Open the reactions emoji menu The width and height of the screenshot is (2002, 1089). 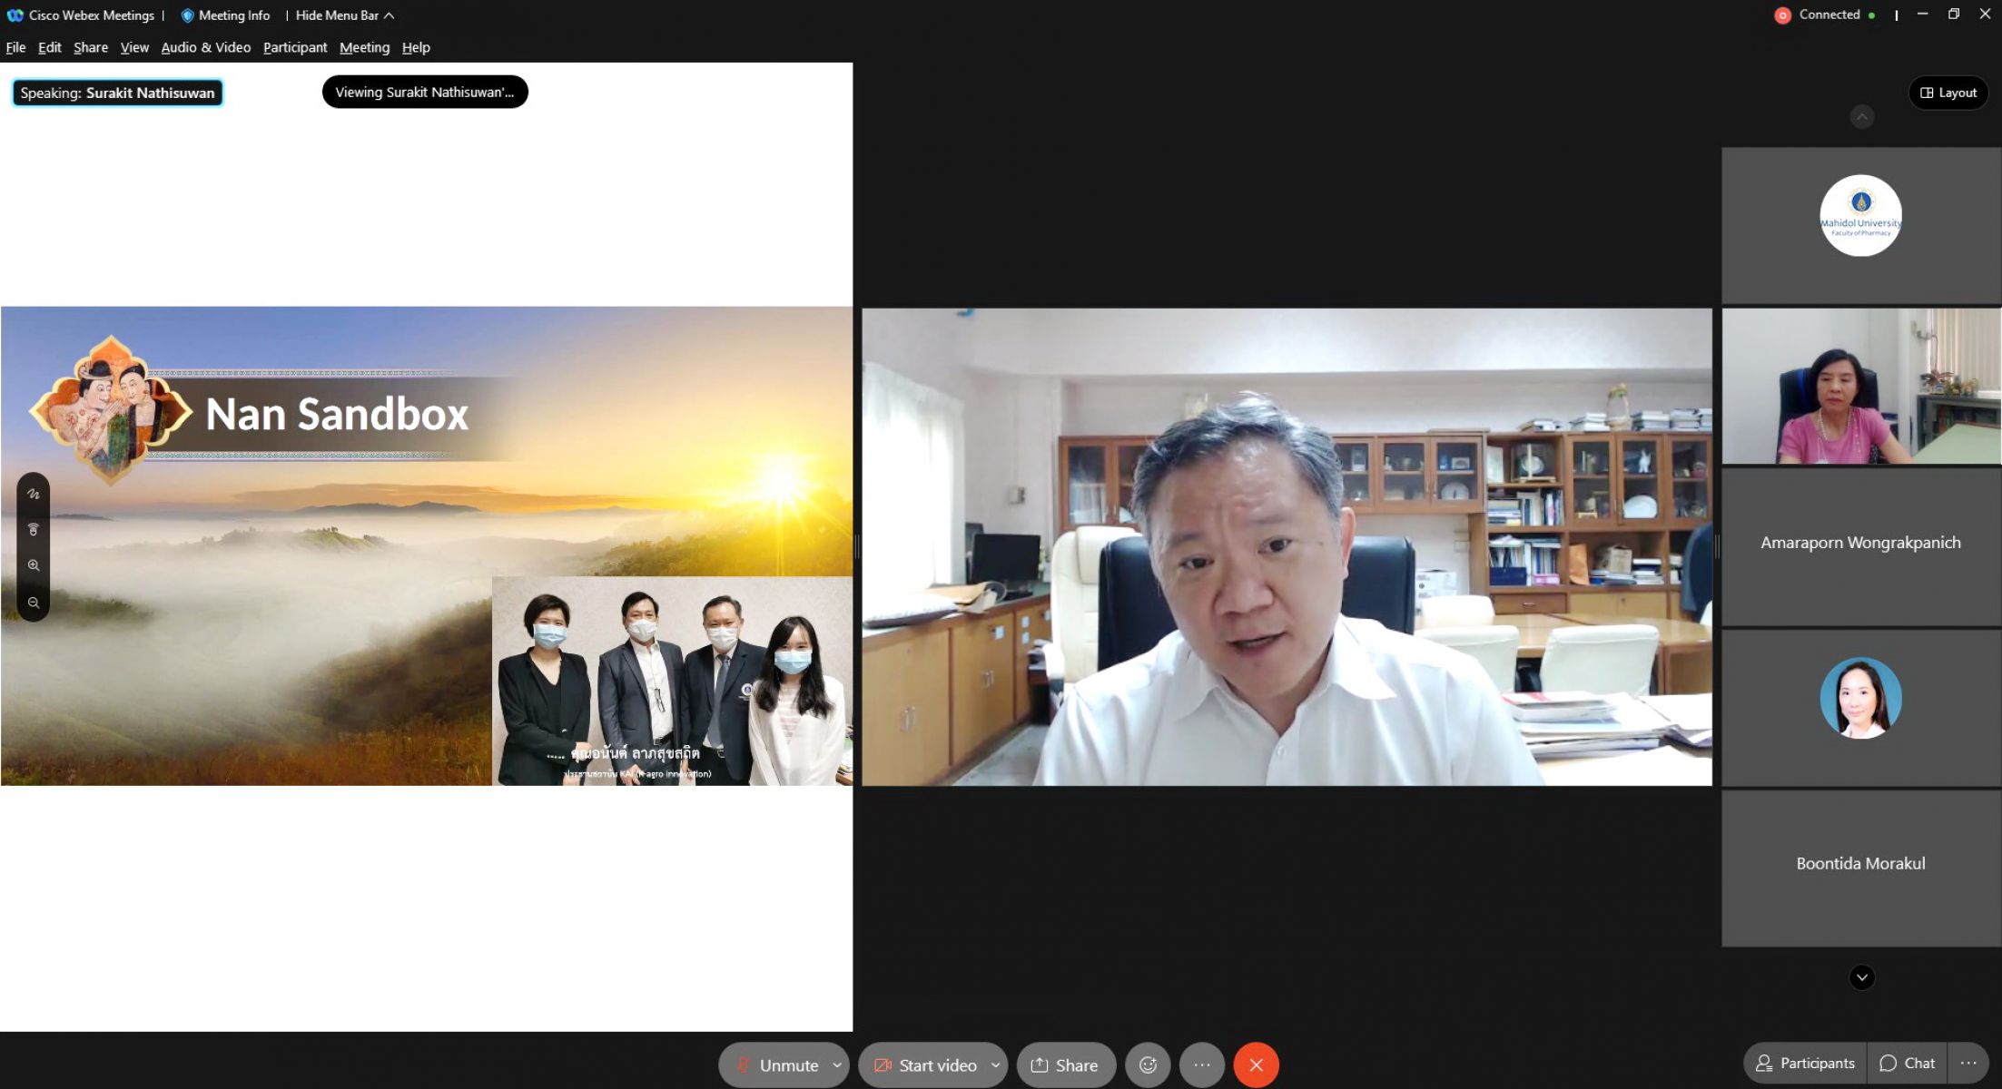[1148, 1065]
